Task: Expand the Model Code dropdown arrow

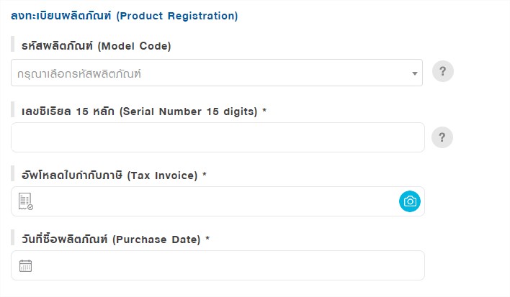Action: (414, 73)
